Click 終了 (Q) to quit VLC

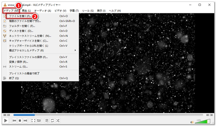point(14,78)
